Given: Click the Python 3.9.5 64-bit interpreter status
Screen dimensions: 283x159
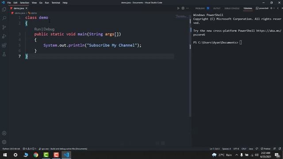Looking at the screenshot, I should coord(11,149).
